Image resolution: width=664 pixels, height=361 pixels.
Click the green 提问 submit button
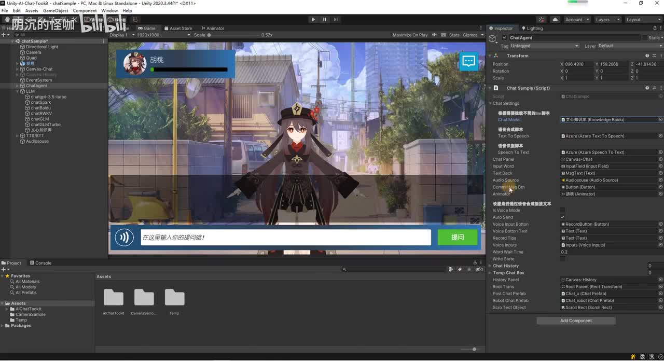457,238
